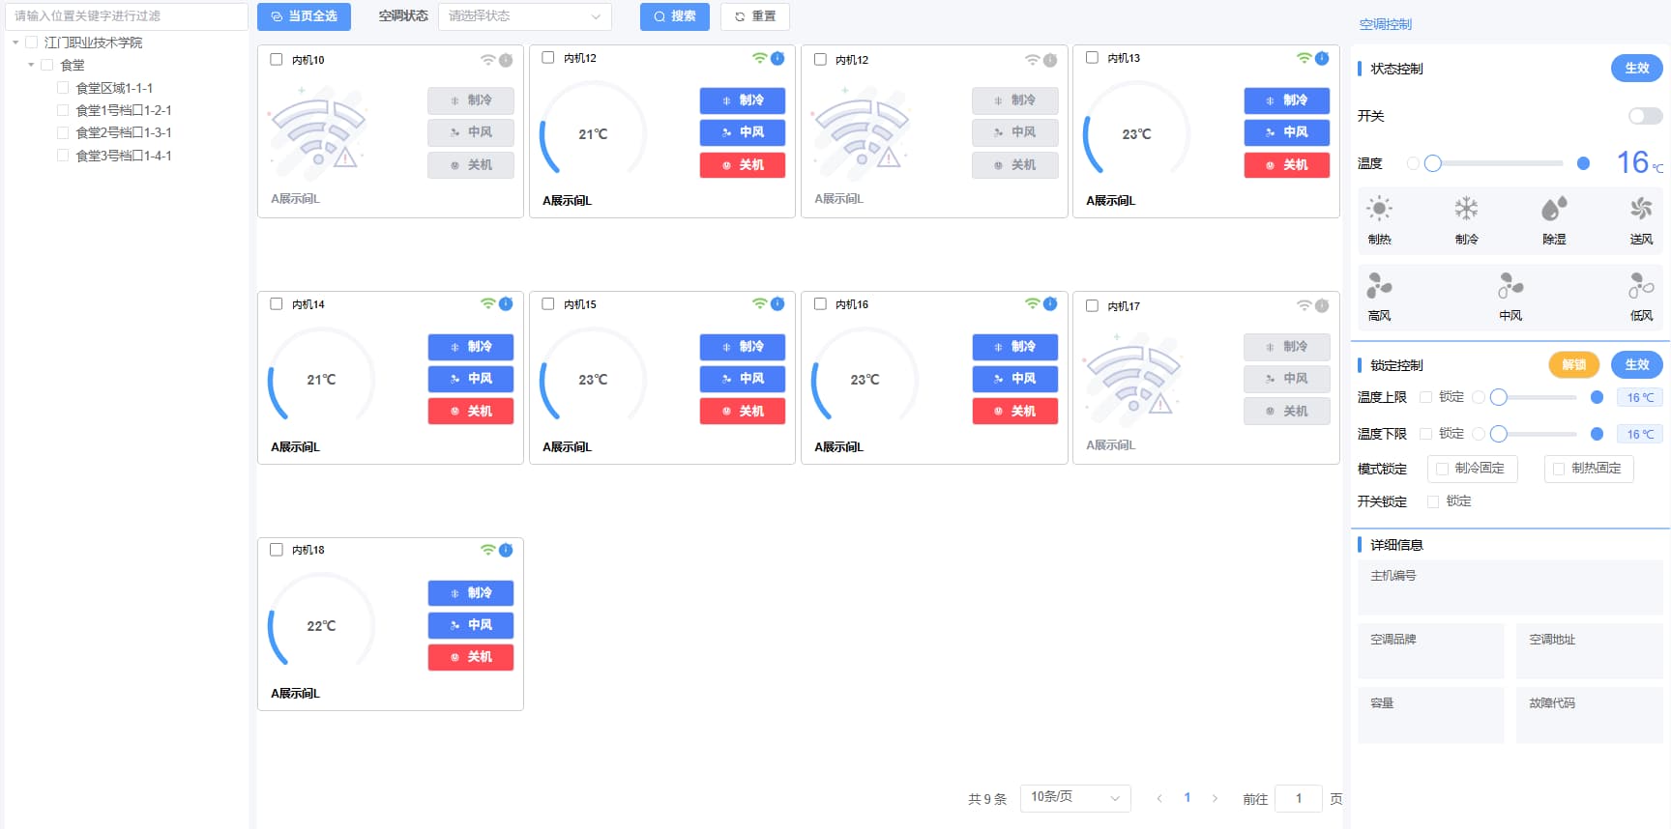Adjust 温度上限 upper limit slider handle
Screen dimensions: 1671x829
(x=1498, y=397)
